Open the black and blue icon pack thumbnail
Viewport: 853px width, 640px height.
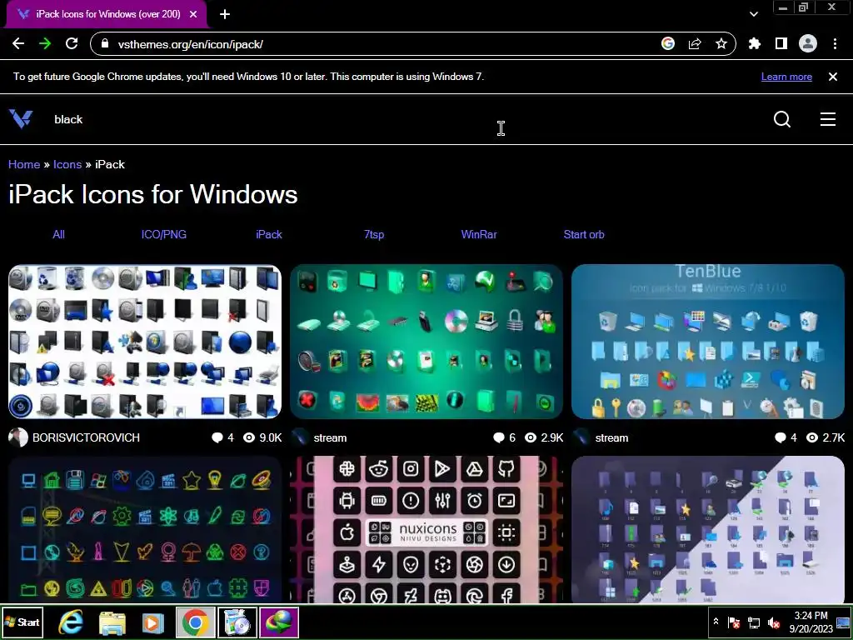tap(145, 342)
